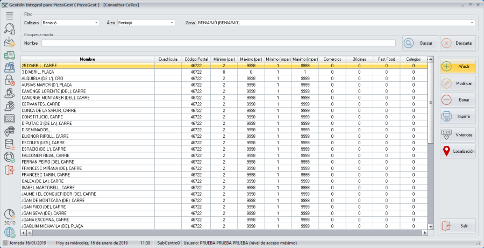Expand the Callejero dropdown
This screenshot has height=248, width=484.
click(96, 23)
